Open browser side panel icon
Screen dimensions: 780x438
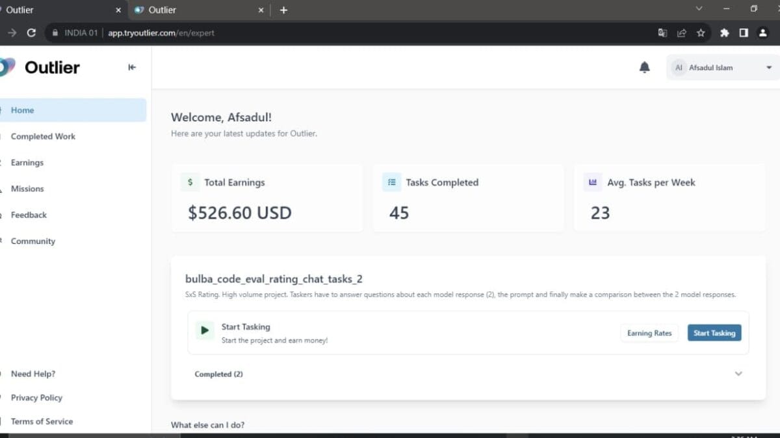point(744,32)
